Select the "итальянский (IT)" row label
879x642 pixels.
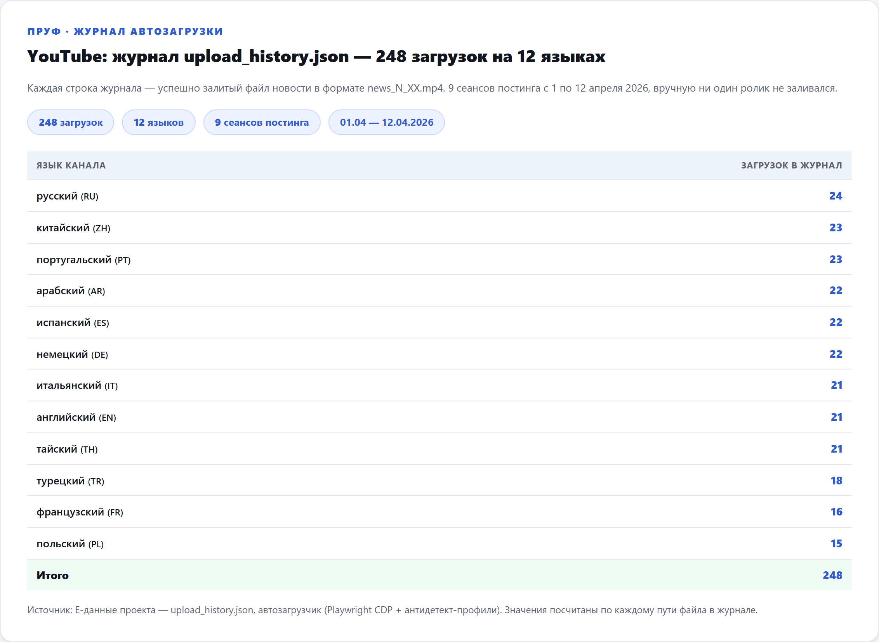point(77,386)
